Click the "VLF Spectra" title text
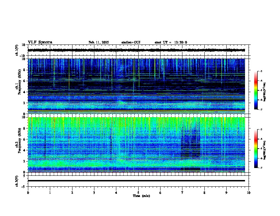Viewport: 280px width, 216px height. click(x=40, y=42)
